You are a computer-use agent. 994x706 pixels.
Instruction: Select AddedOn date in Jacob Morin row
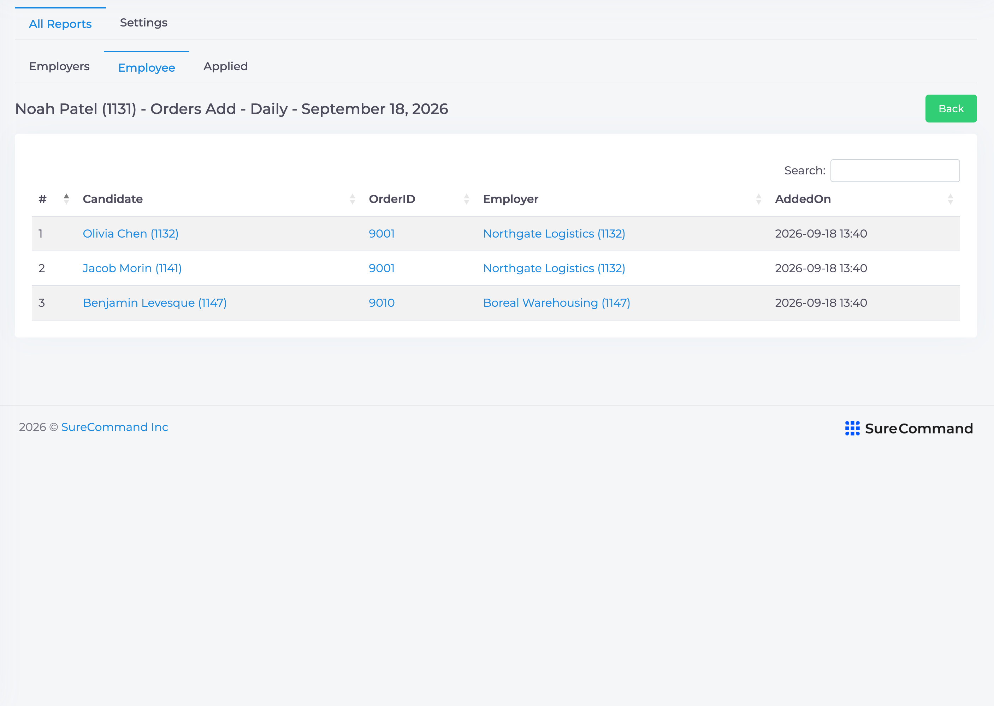click(821, 268)
